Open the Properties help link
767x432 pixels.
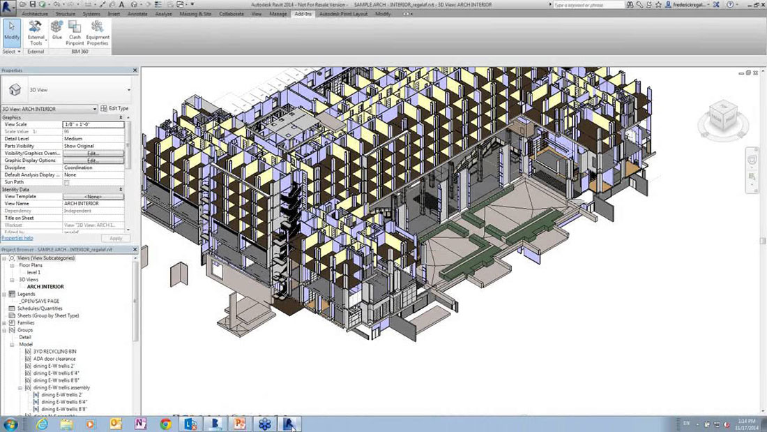pos(17,238)
